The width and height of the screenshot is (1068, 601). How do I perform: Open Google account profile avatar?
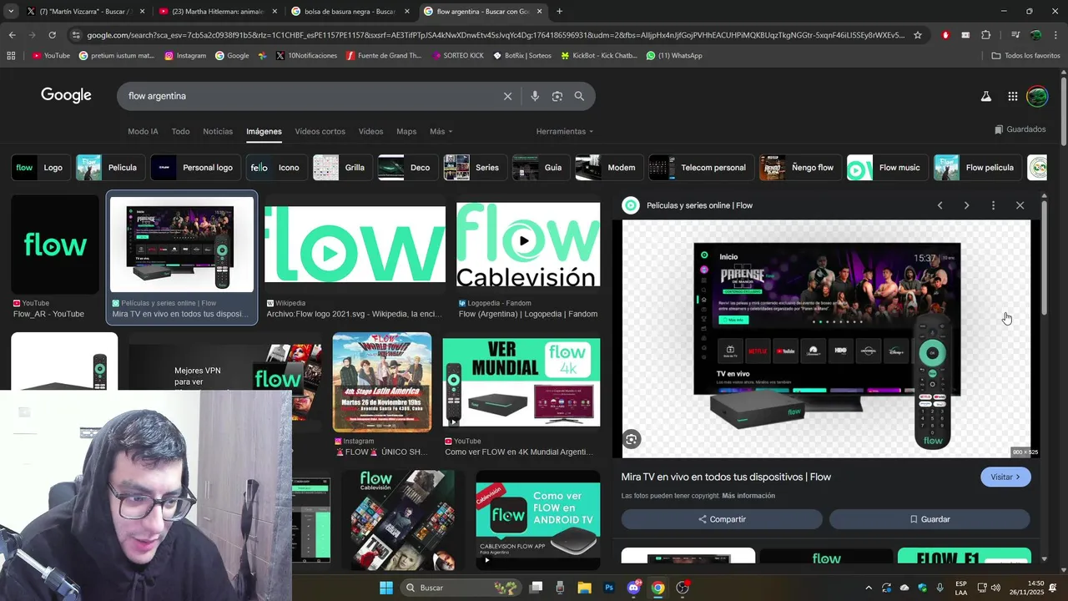click(x=1037, y=96)
